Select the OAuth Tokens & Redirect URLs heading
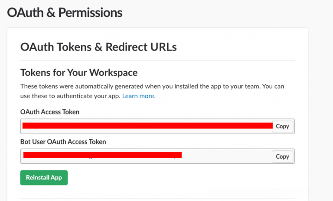Image resolution: width=333 pixels, height=201 pixels. point(98,47)
